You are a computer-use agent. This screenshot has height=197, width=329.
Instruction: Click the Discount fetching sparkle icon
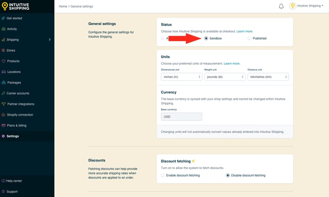193,161
